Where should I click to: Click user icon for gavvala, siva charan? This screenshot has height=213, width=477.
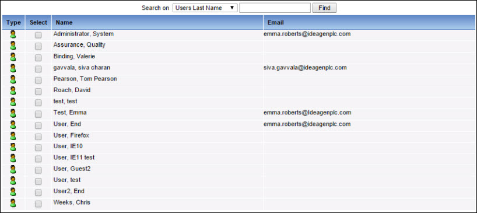pos(13,68)
